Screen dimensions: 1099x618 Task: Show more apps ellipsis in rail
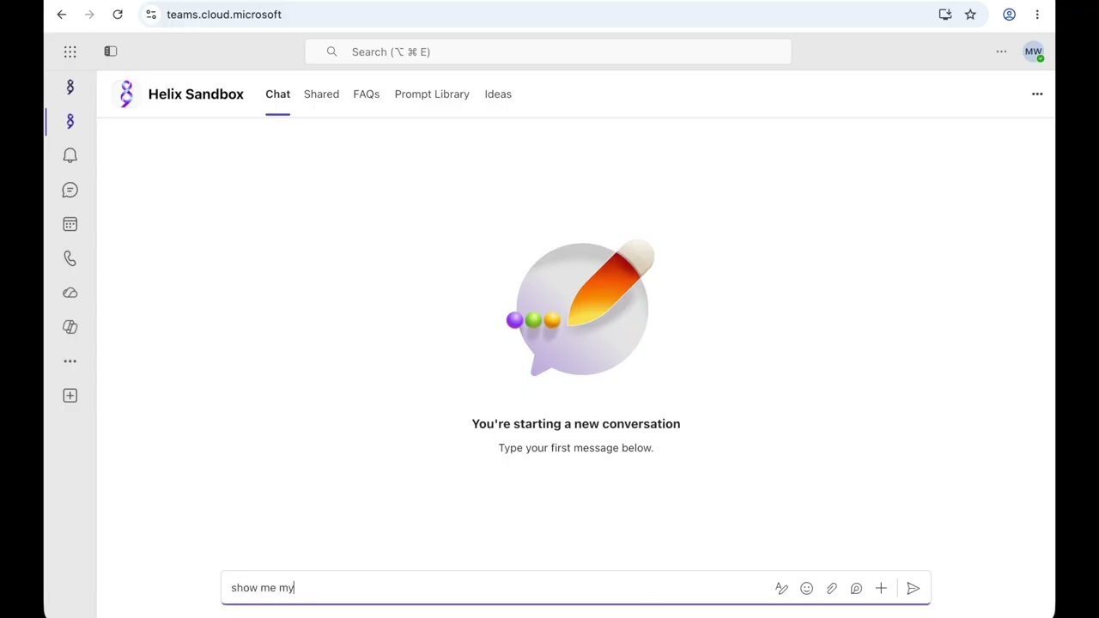click(x=70, y=361)
